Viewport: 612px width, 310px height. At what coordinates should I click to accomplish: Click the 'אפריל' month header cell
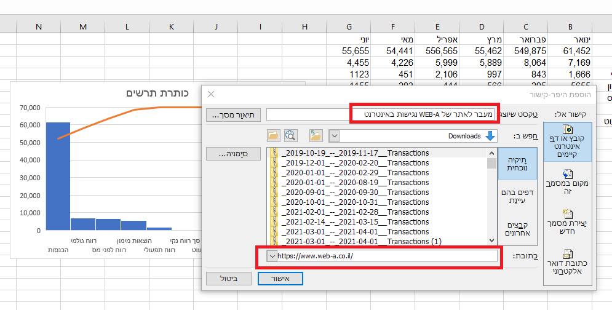coord(437,39)
